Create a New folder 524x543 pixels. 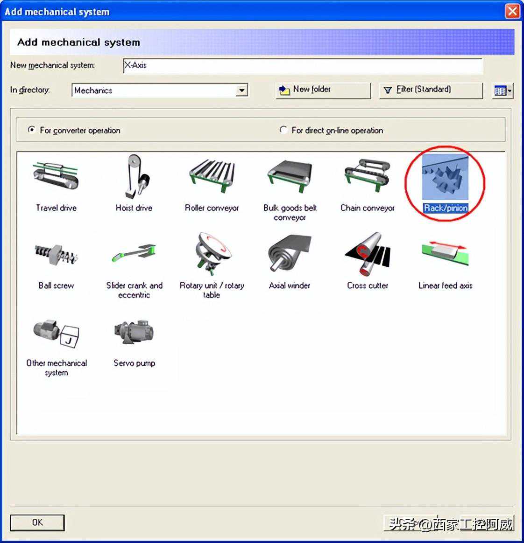[323, 90]
